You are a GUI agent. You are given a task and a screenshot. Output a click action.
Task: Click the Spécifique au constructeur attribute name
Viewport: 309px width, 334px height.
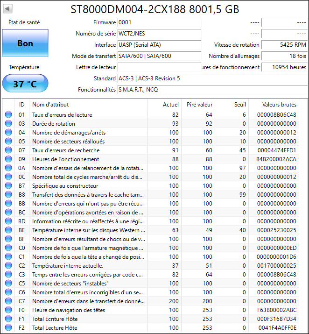[65, 186]
